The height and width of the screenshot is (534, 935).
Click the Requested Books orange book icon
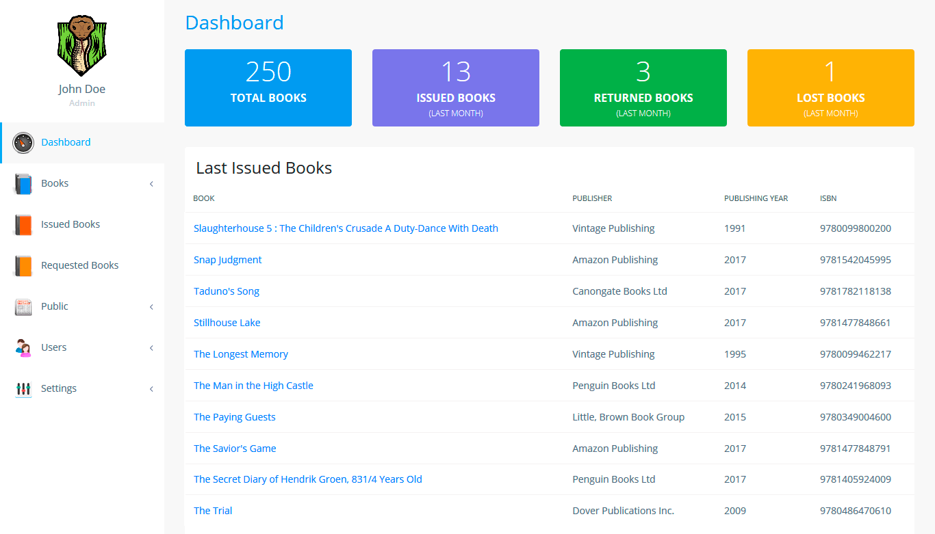[23, 266]
